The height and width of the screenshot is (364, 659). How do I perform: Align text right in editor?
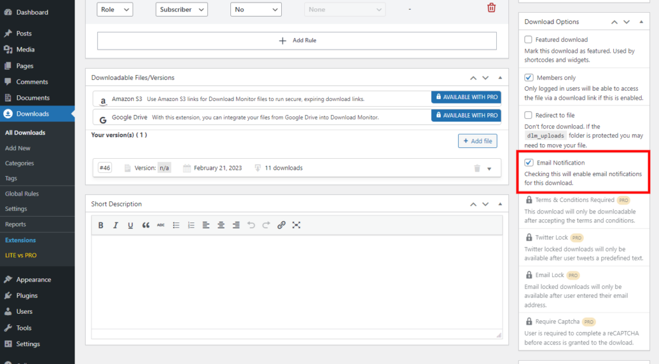[x=236, y=225]
